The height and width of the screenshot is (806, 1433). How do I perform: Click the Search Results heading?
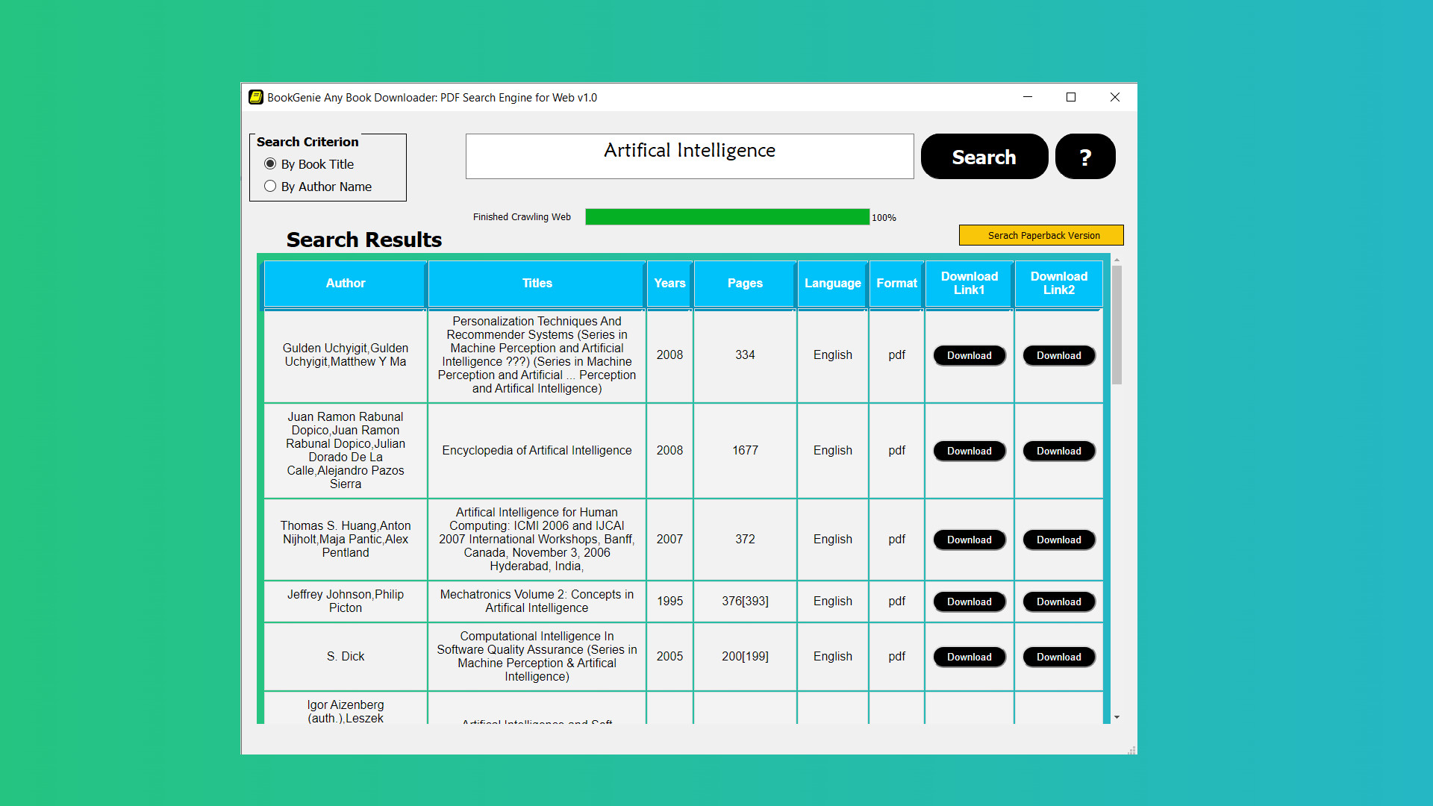(x=364, y=240)
